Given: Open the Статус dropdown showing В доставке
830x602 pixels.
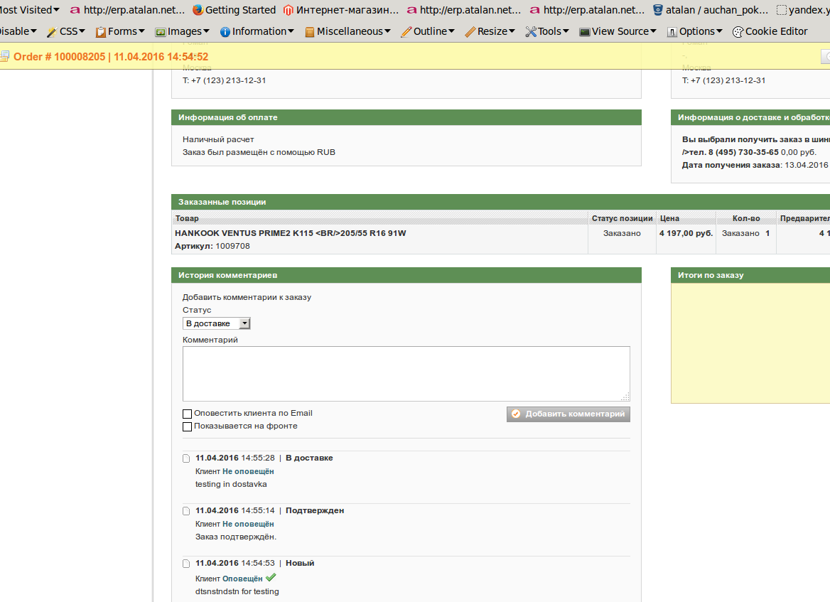Looking at the screenshot, I should [x=217, y=323].
